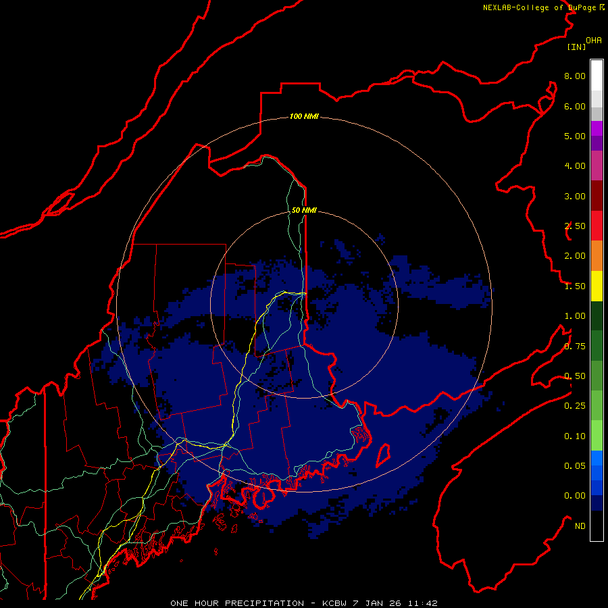608x608 pixels.
Task: Click the NEXLAB-College of DuPage label
Action: [x=539, y=7]
